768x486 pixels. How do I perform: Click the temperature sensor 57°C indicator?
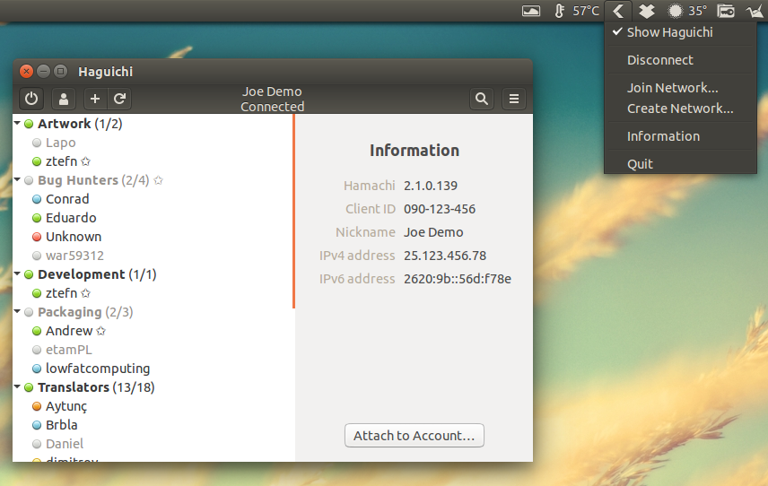pyautogui.click(x=577, y=11)
